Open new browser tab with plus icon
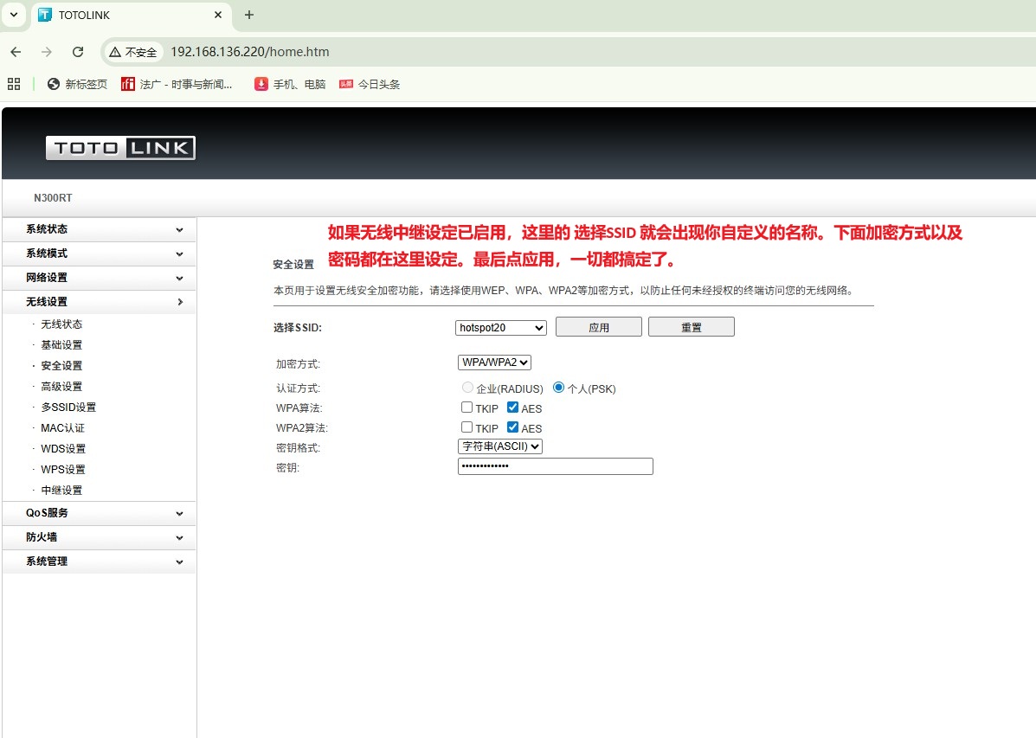 [x=249, y=15]
